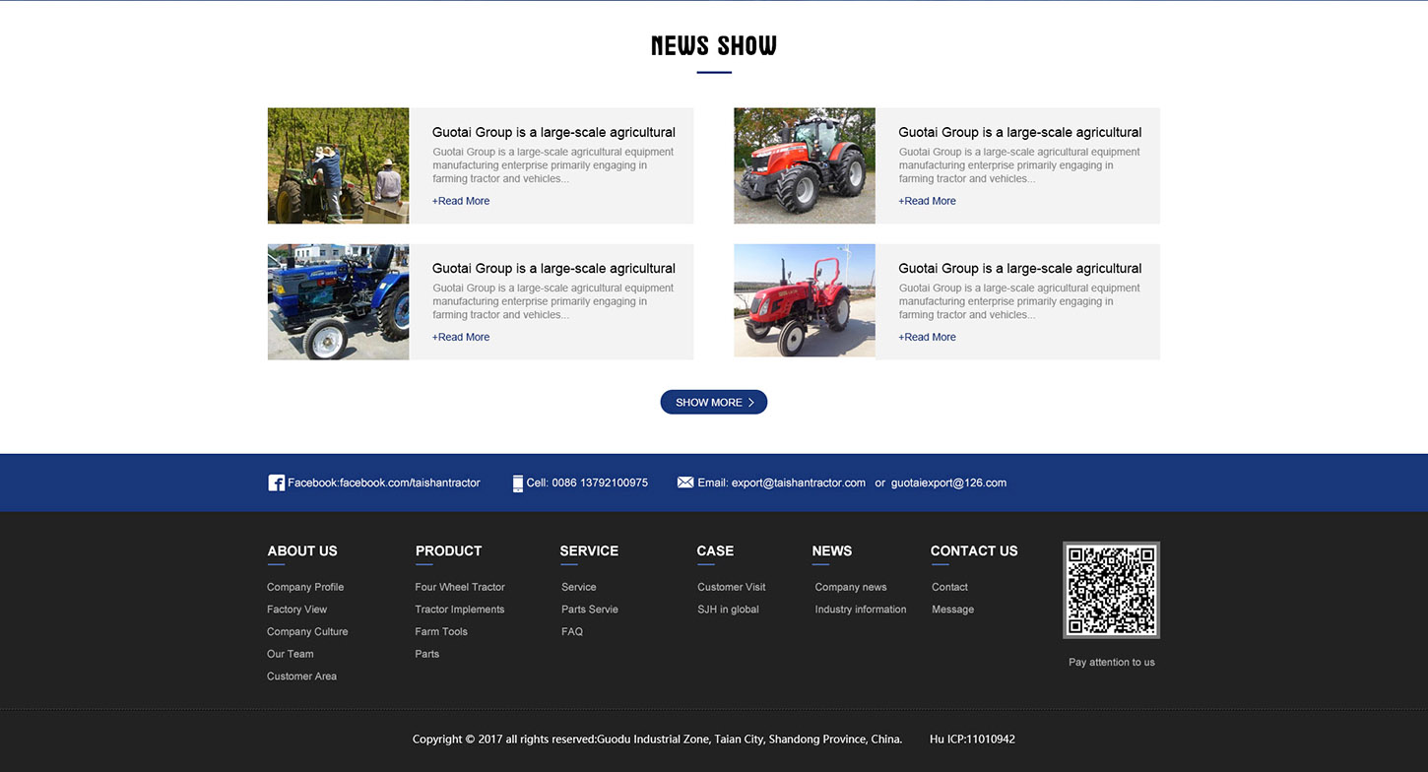Open Tractor Implements link
This screenshot has width=1428, height=772.
pos(460,610)
